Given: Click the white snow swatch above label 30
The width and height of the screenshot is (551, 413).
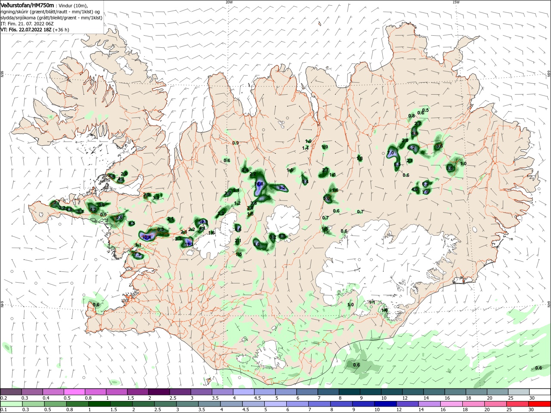Looking at the screenshot, I should [x=540, y=392].
